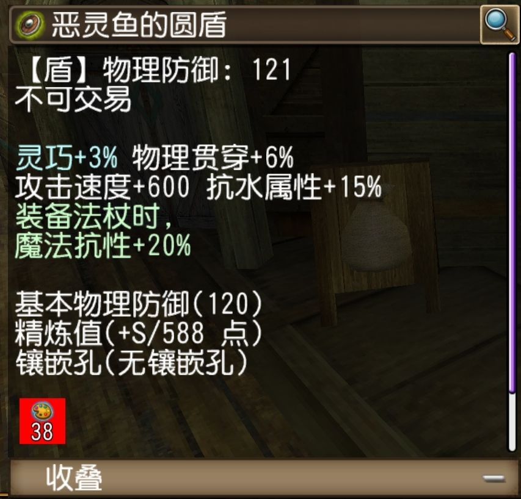Viewport: 521px width, 499px height.
Task: Click the minus icon on 收叠 bar
Action: 494,478
